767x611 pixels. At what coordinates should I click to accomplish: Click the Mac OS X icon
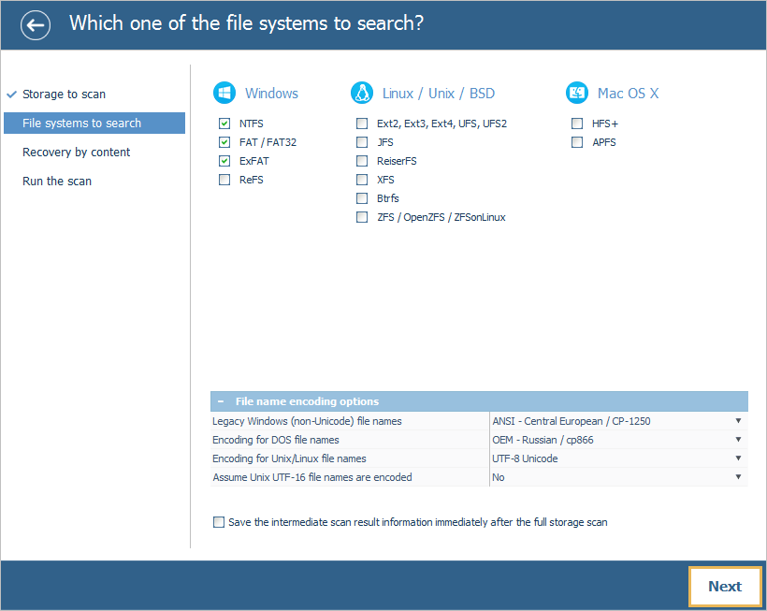point(577,93)
